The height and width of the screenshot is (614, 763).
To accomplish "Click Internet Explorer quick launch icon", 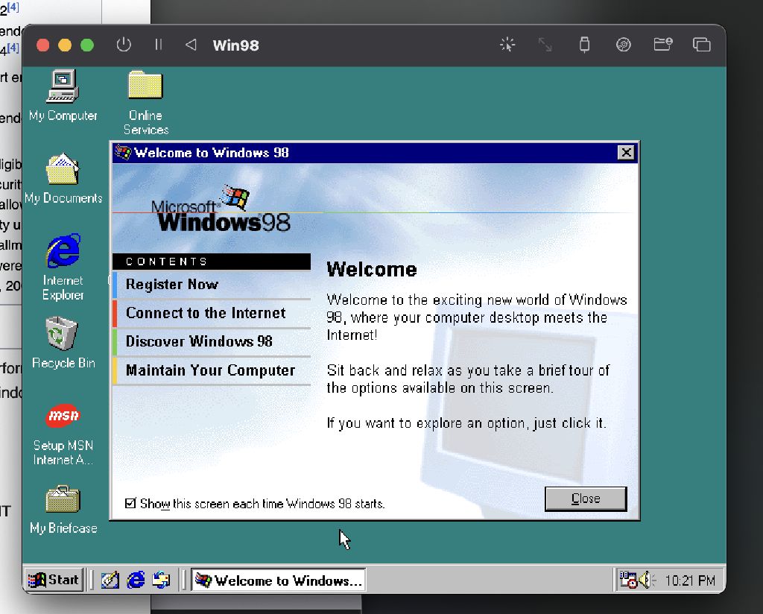I will pos(136,580).
